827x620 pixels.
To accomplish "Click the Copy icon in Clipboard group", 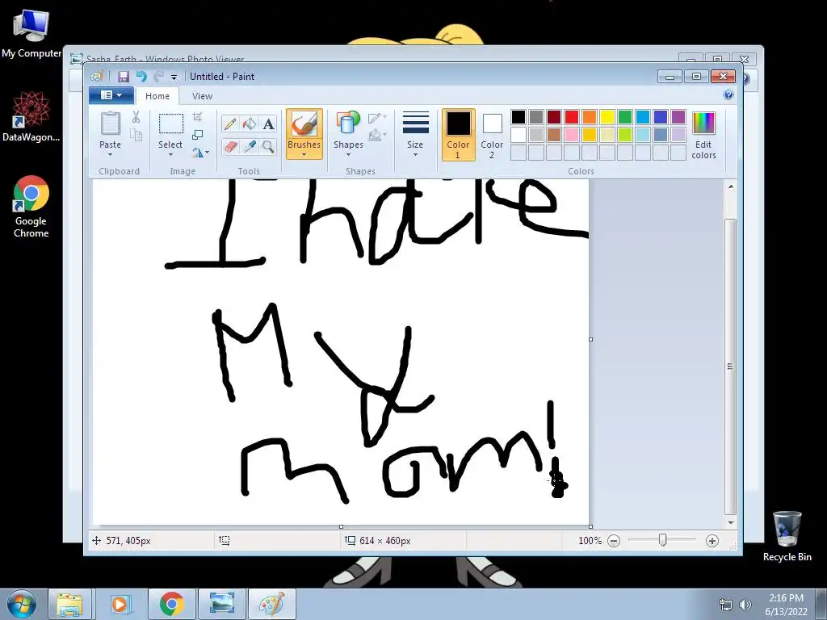I will pos(136,136).
